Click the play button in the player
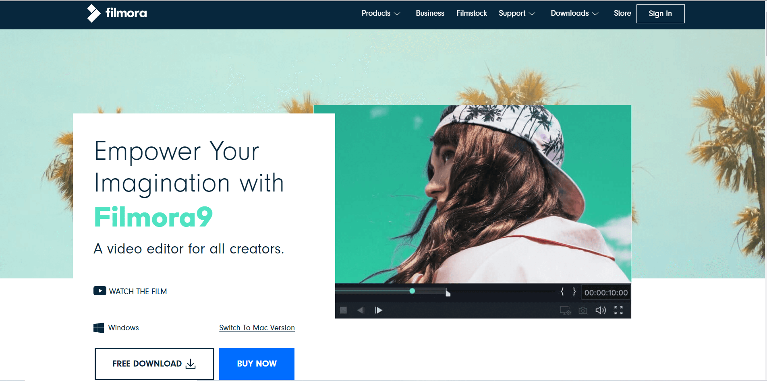 tap(378, 310)
